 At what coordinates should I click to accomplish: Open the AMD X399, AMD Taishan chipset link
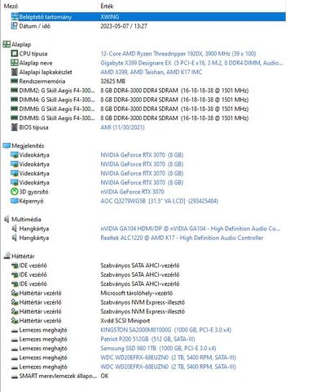coord(152,72)
